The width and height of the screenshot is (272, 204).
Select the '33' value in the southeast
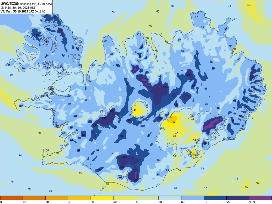pos(194,155)
